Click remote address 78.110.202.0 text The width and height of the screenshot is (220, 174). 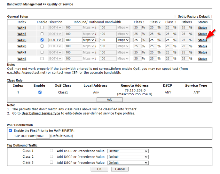point(135,91)
